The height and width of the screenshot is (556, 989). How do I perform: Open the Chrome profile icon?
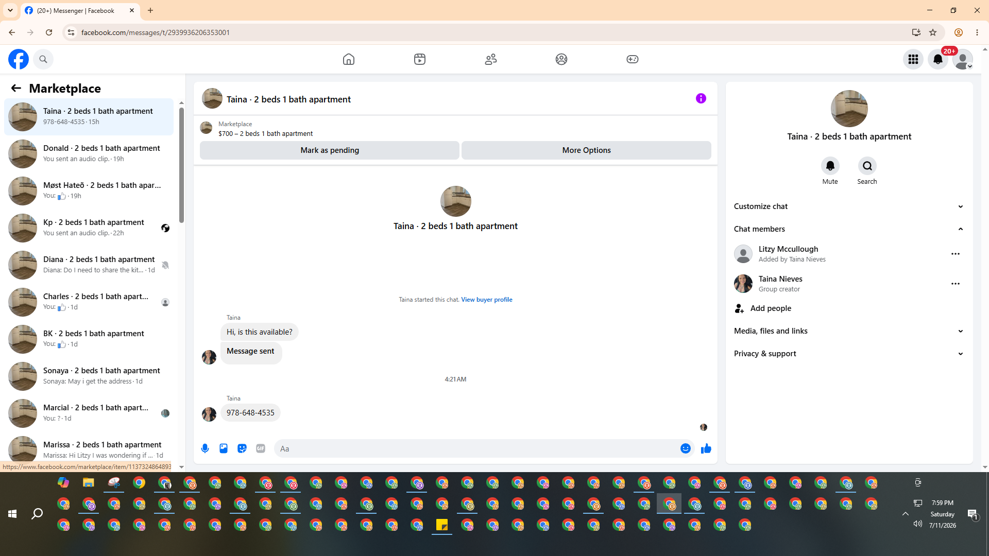[x=959, y=32]
